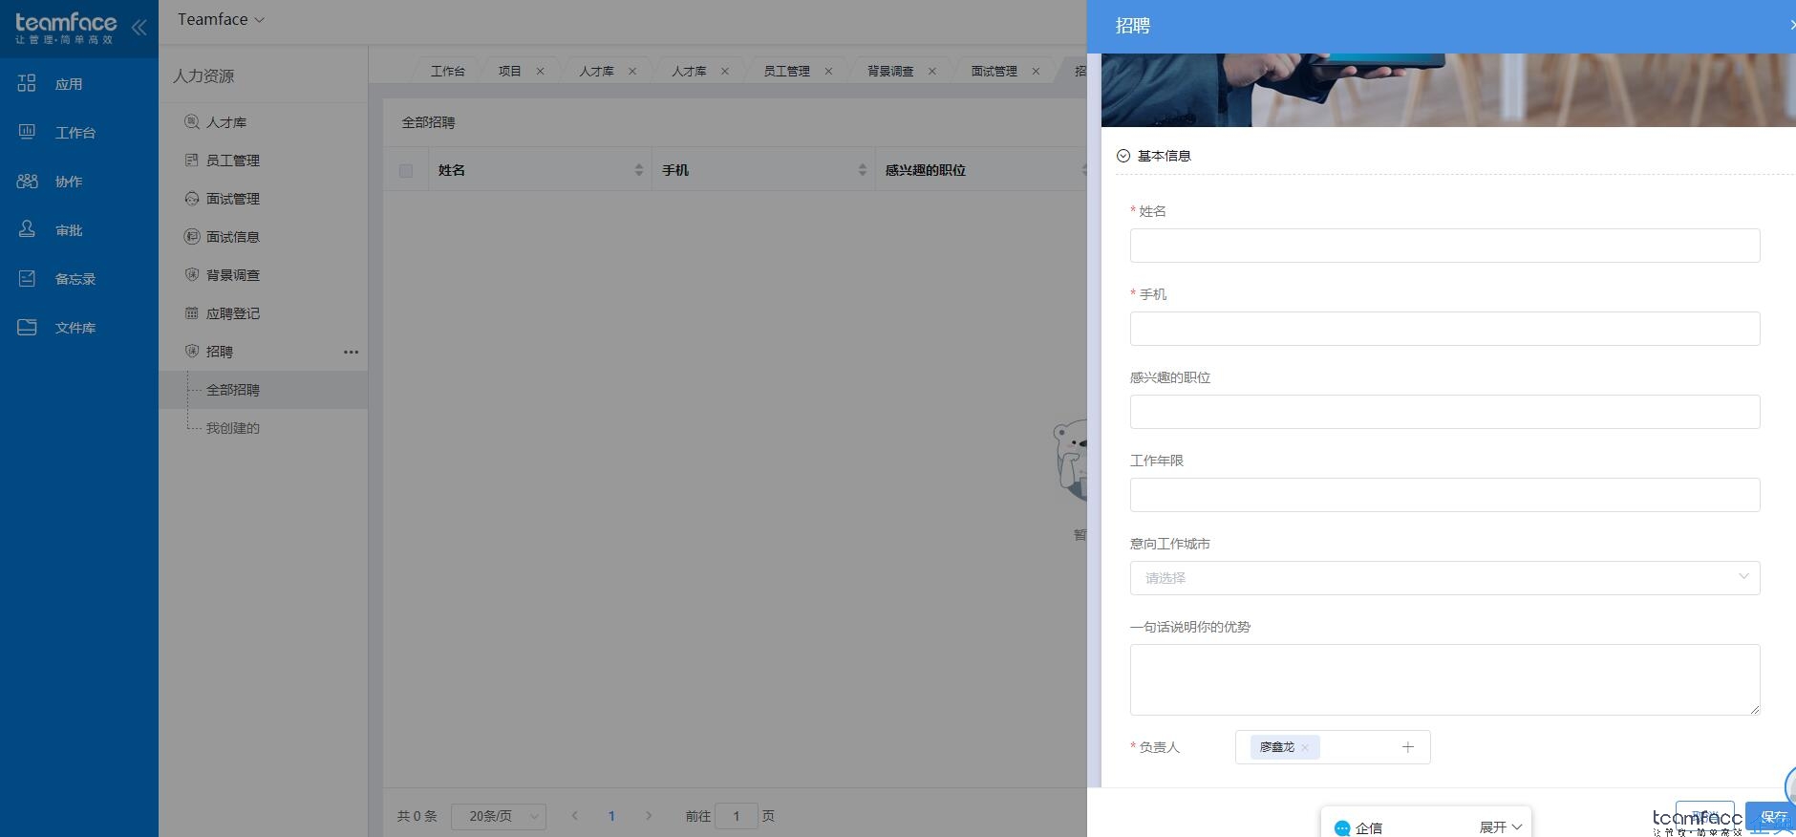The height and width of the screenshot is (837, 1796).
Task: Open the 工作台 workbench icon in the sidebar
Action: point(27,132)
